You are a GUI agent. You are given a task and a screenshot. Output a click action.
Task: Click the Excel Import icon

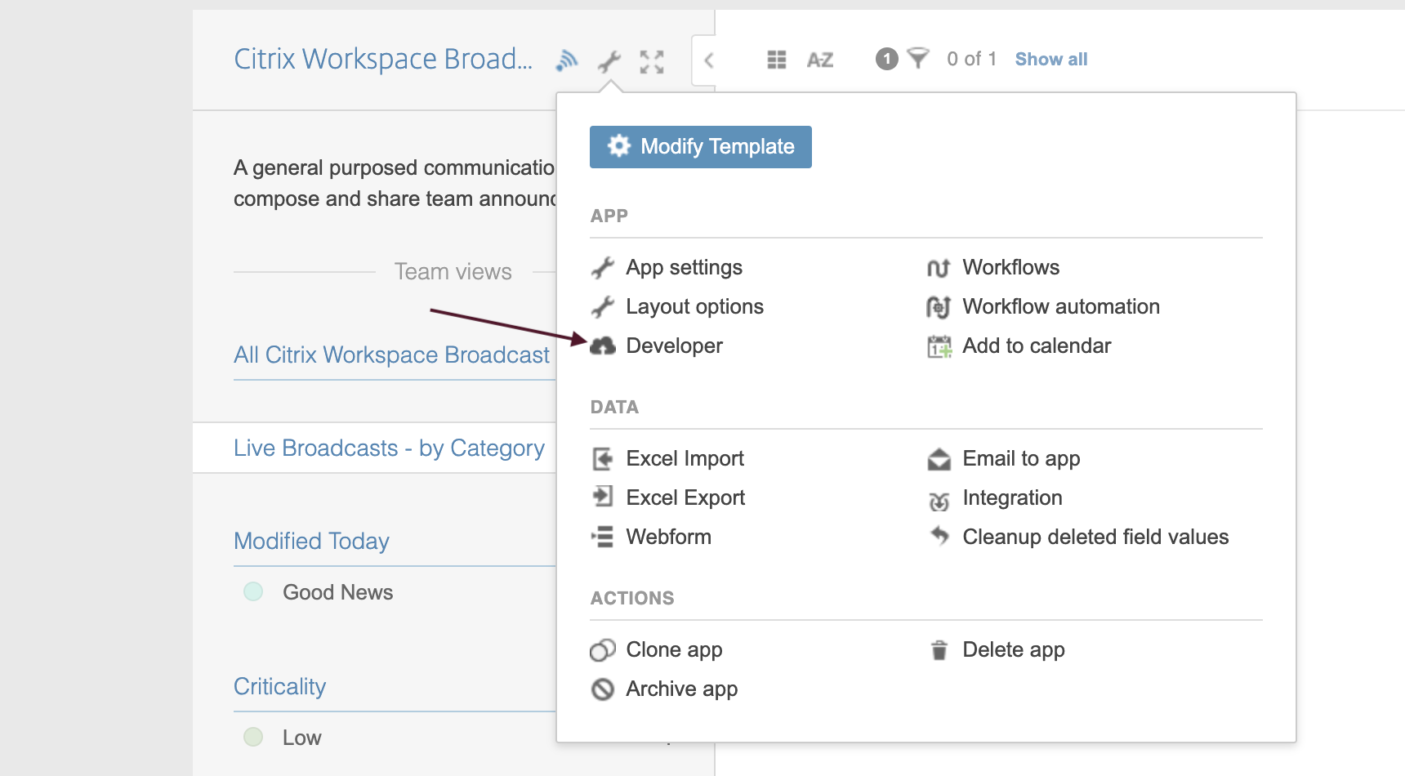point(603,459)
